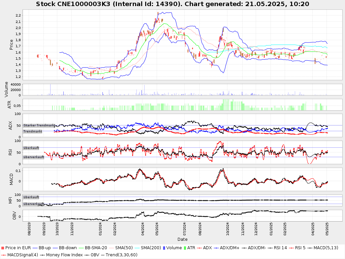Select the 'Starker Trendmarkt' label in ADX panel

pos(39,125)
